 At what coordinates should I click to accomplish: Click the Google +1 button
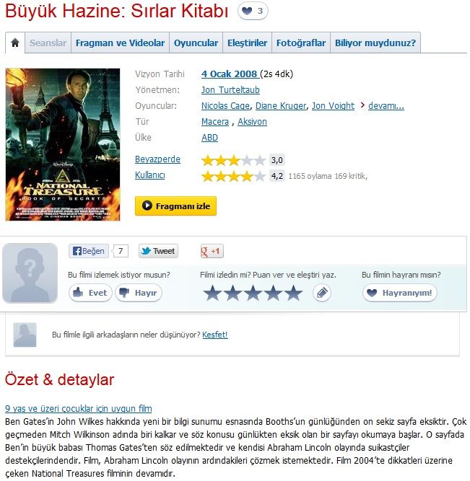[212, 251]
